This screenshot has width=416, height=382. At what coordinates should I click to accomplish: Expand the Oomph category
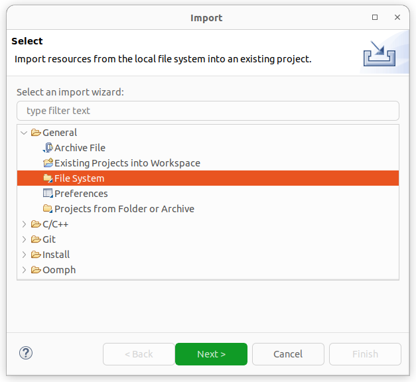[x=25, y=270]
